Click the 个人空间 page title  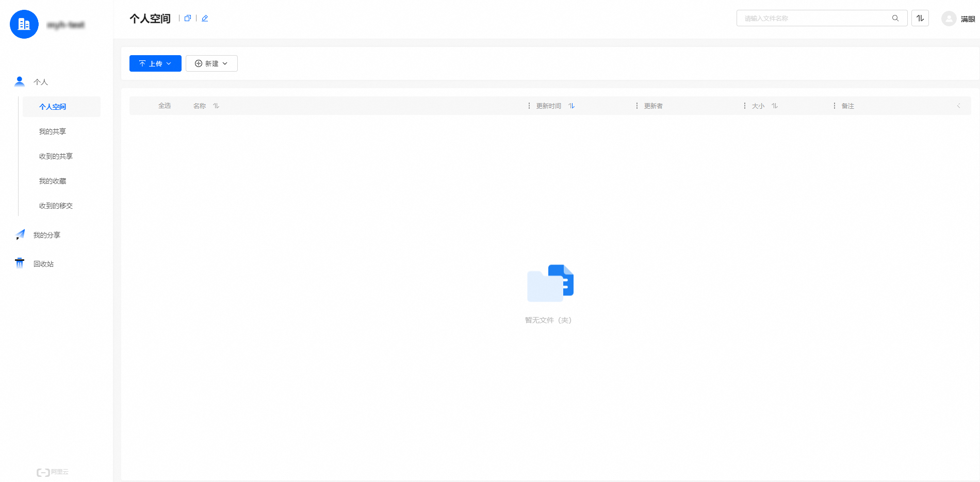(150, 19)
